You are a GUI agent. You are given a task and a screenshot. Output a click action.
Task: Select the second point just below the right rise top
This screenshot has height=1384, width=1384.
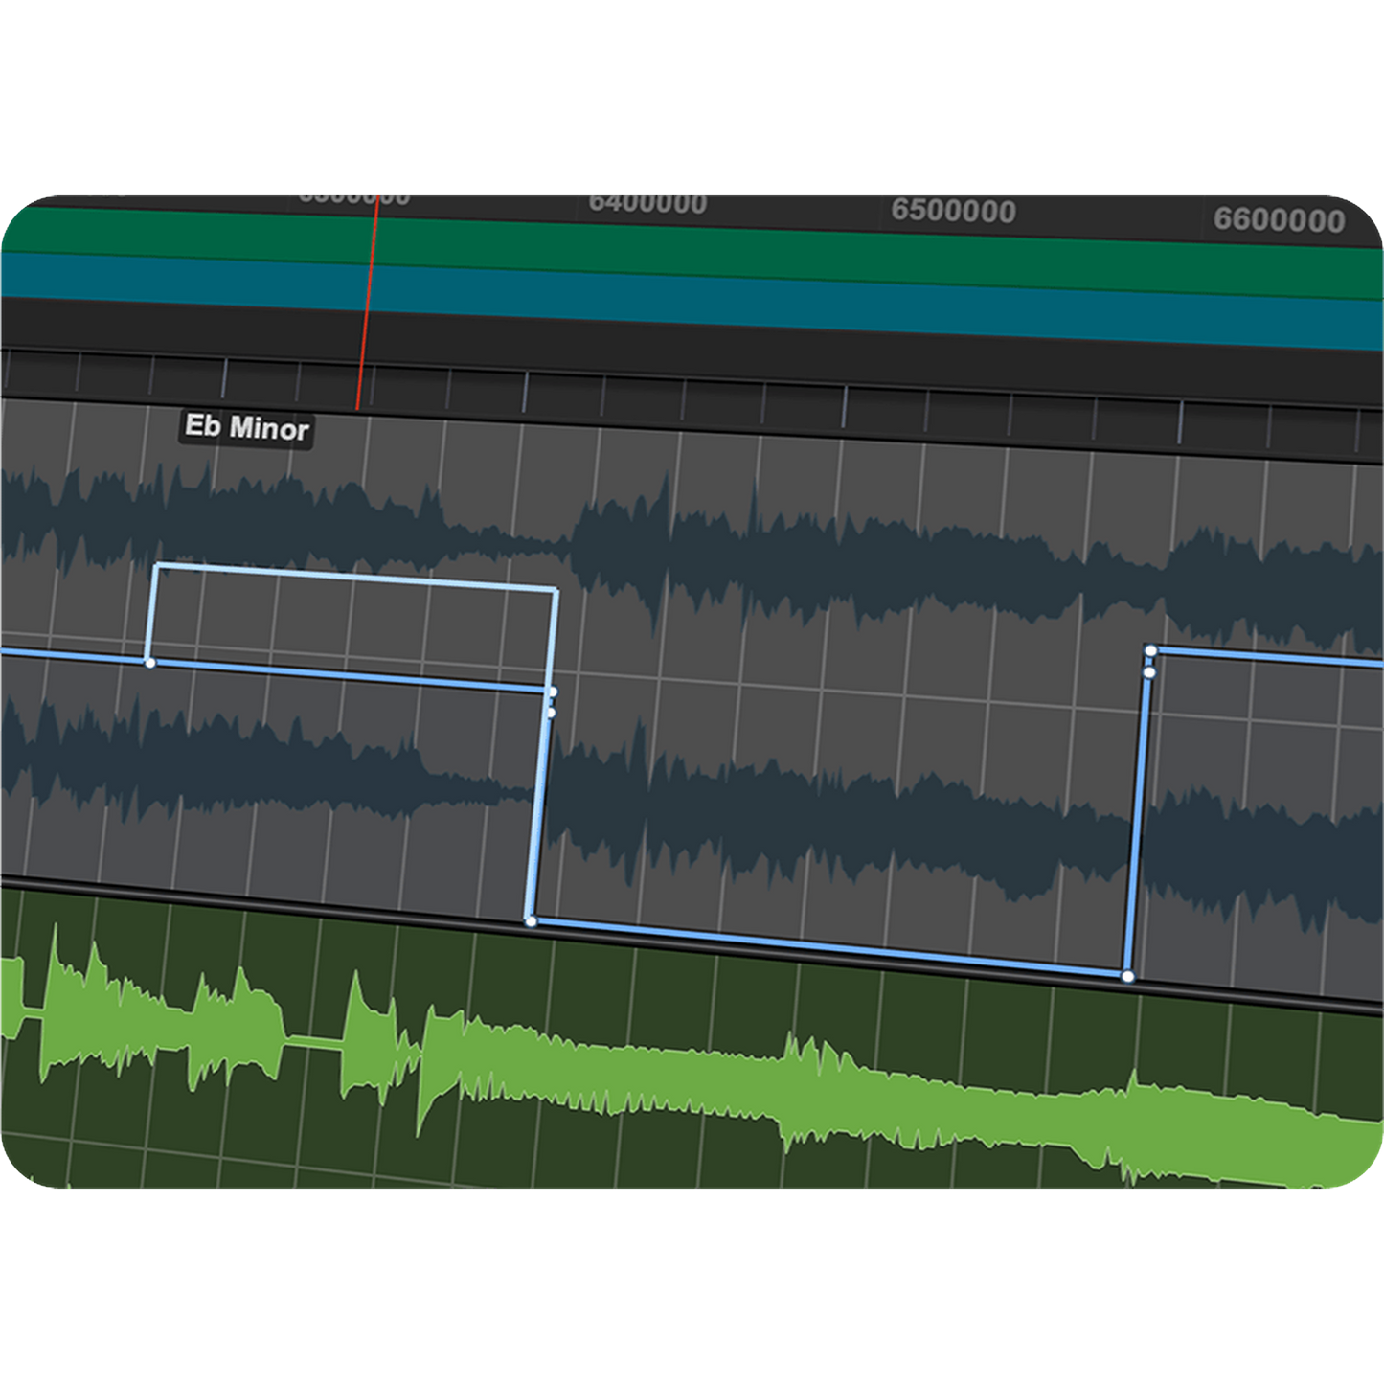(x=1149, y=672)
